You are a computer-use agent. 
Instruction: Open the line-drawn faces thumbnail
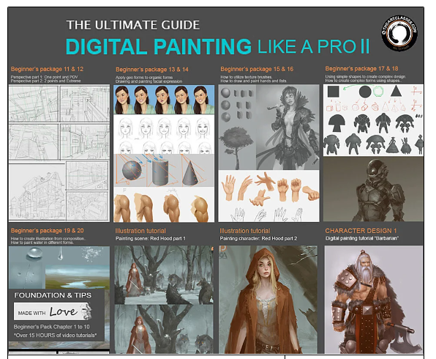[x=164, y=134]
